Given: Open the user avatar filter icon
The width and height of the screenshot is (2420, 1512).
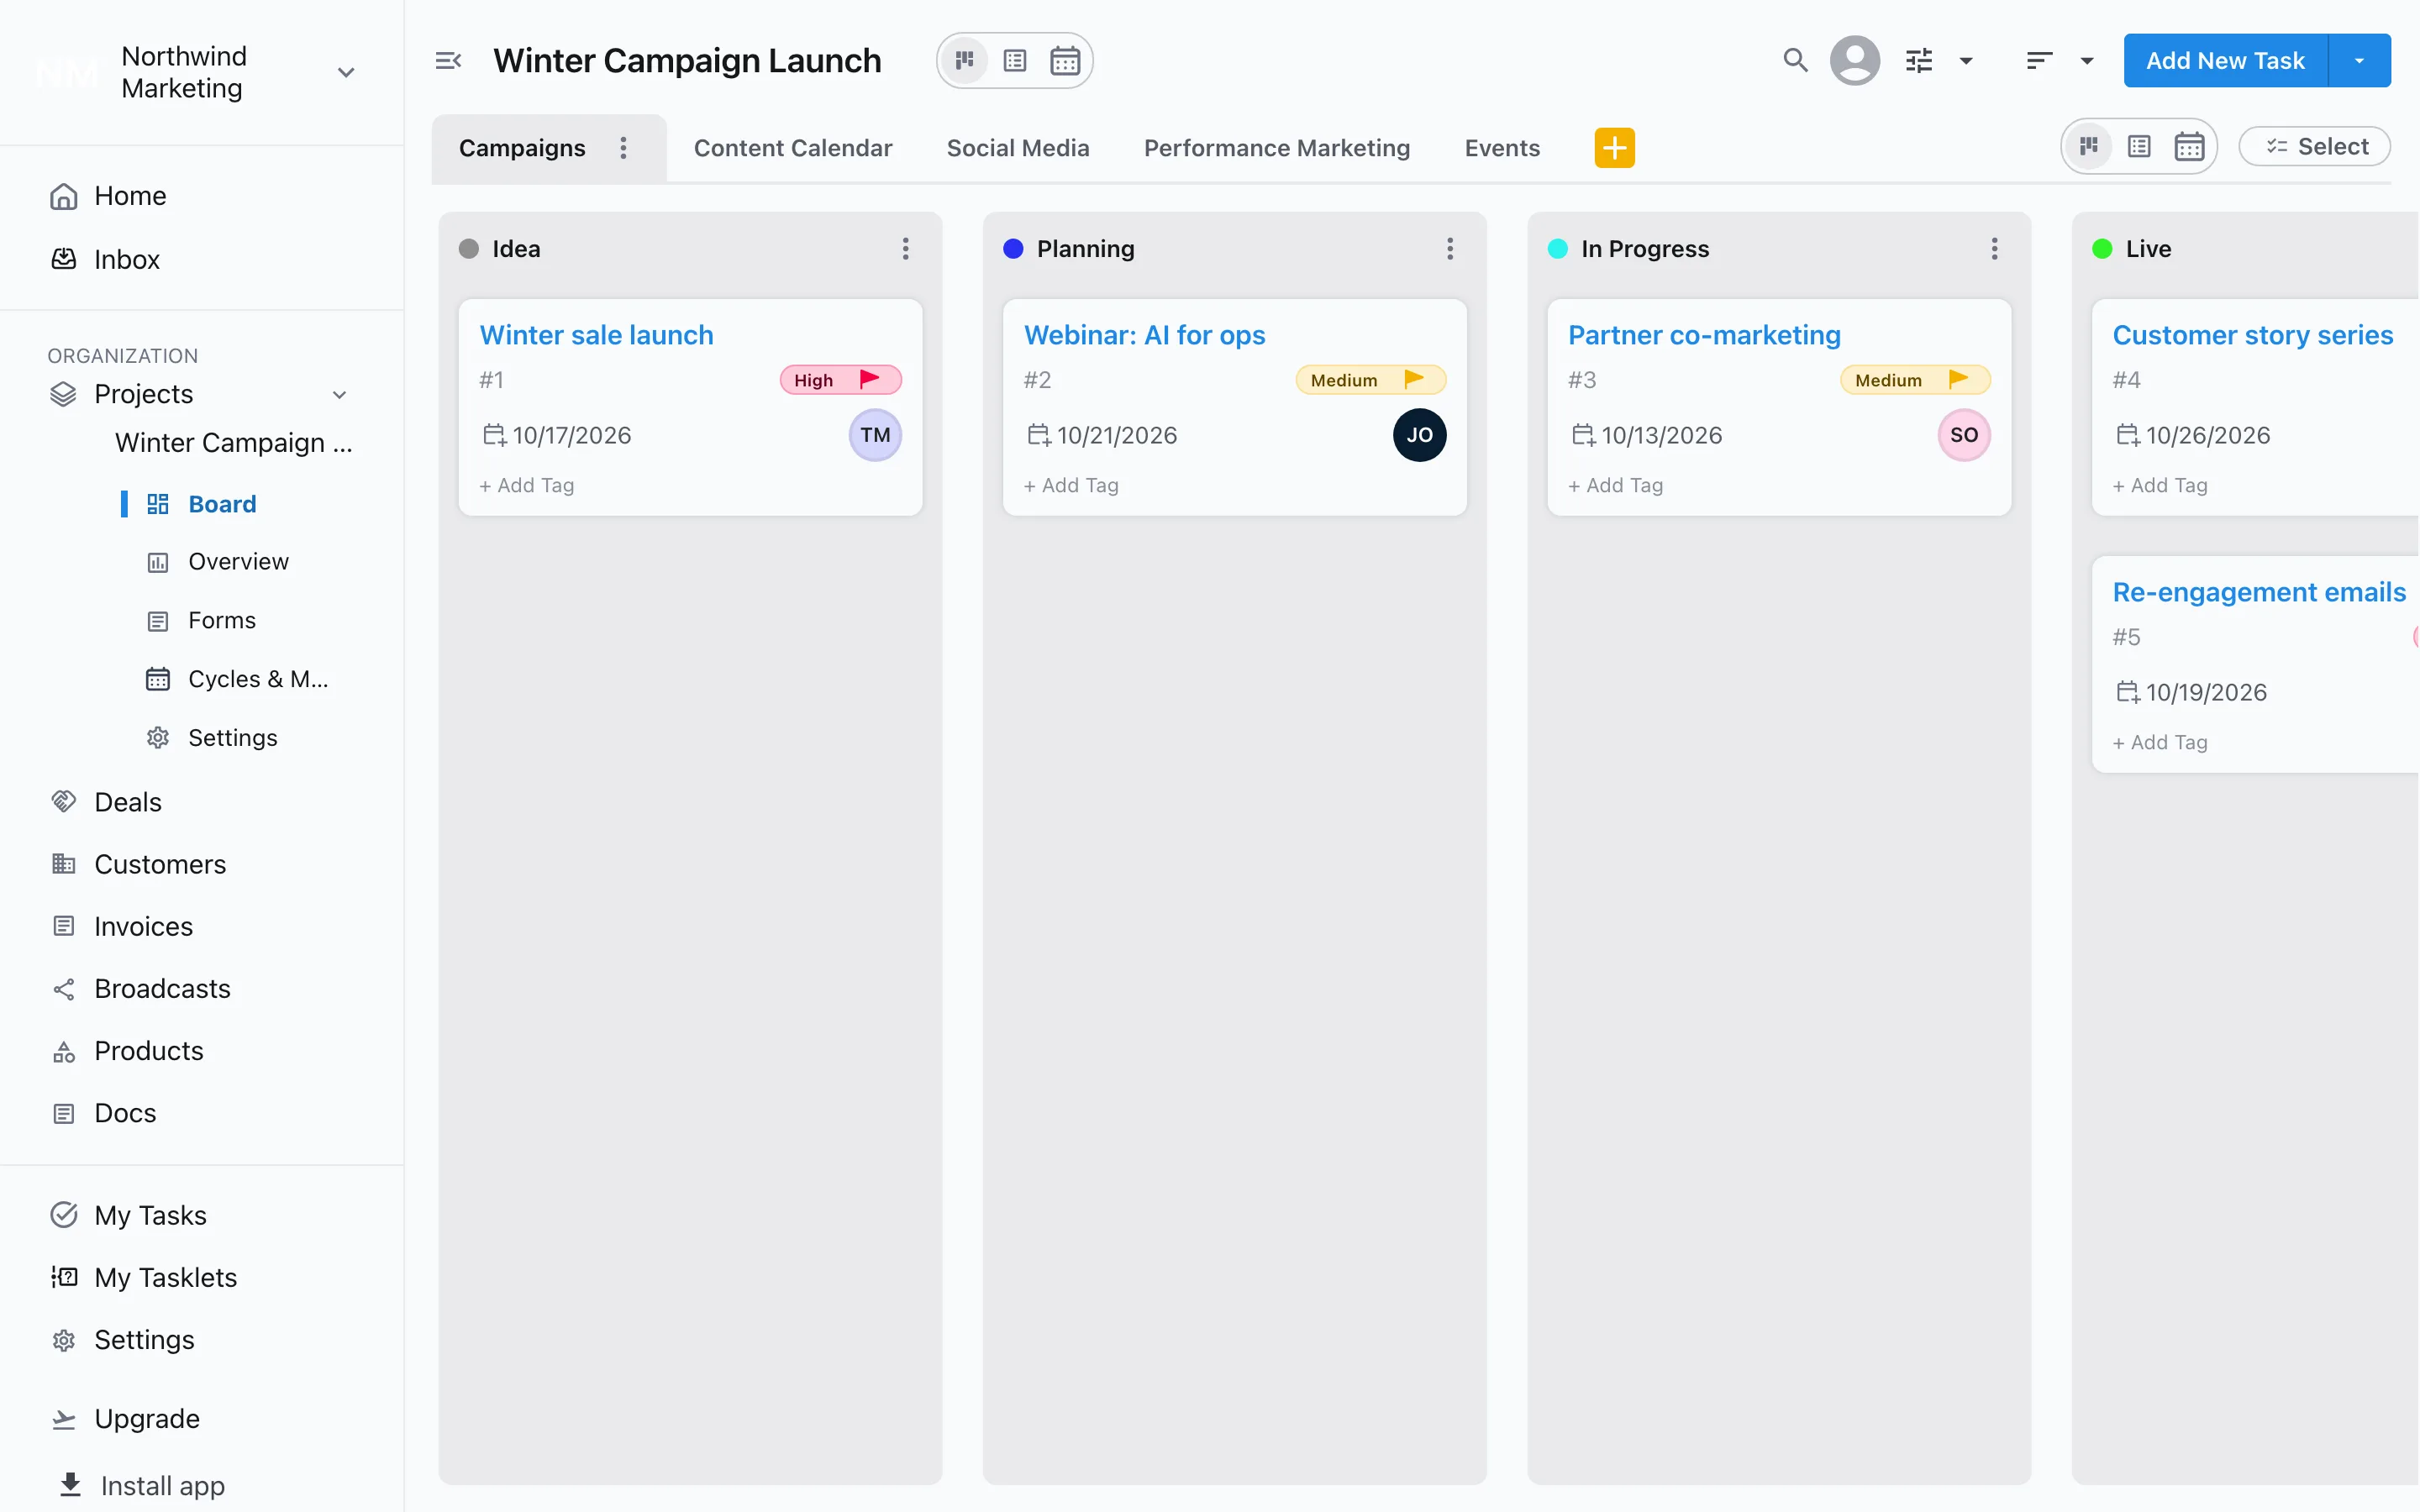Looking at the screenshot, I should (x=1854, y=60).
